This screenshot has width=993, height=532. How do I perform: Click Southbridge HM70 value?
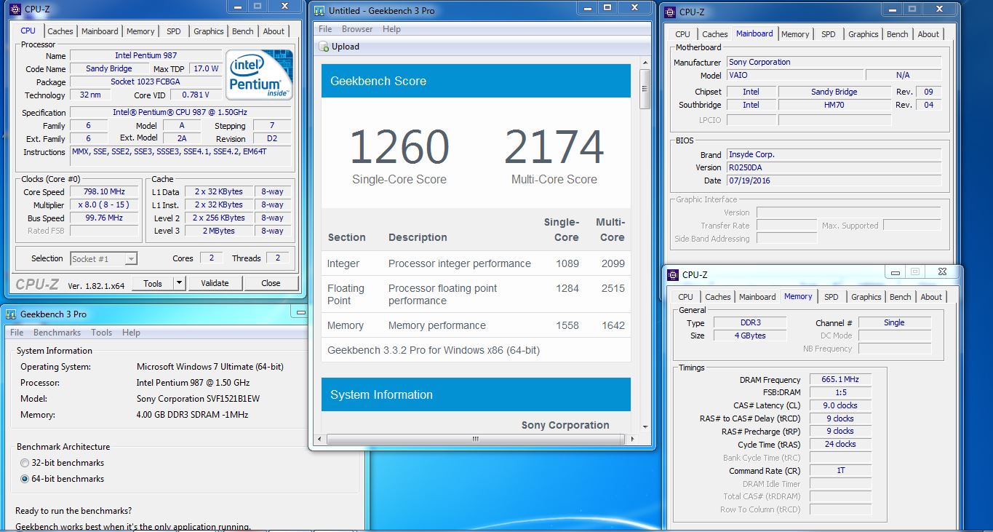tap(834, 105)
